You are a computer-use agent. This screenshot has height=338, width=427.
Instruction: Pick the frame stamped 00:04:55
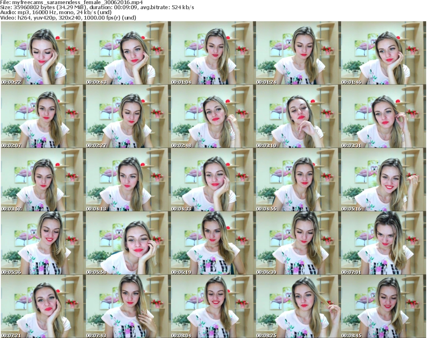tap(298, 180)
